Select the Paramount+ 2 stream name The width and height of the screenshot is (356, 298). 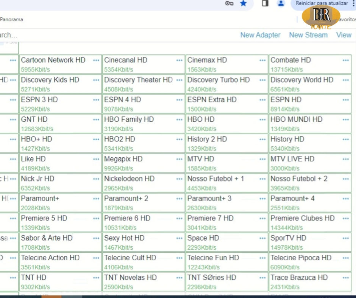click(x=126, y=198)
